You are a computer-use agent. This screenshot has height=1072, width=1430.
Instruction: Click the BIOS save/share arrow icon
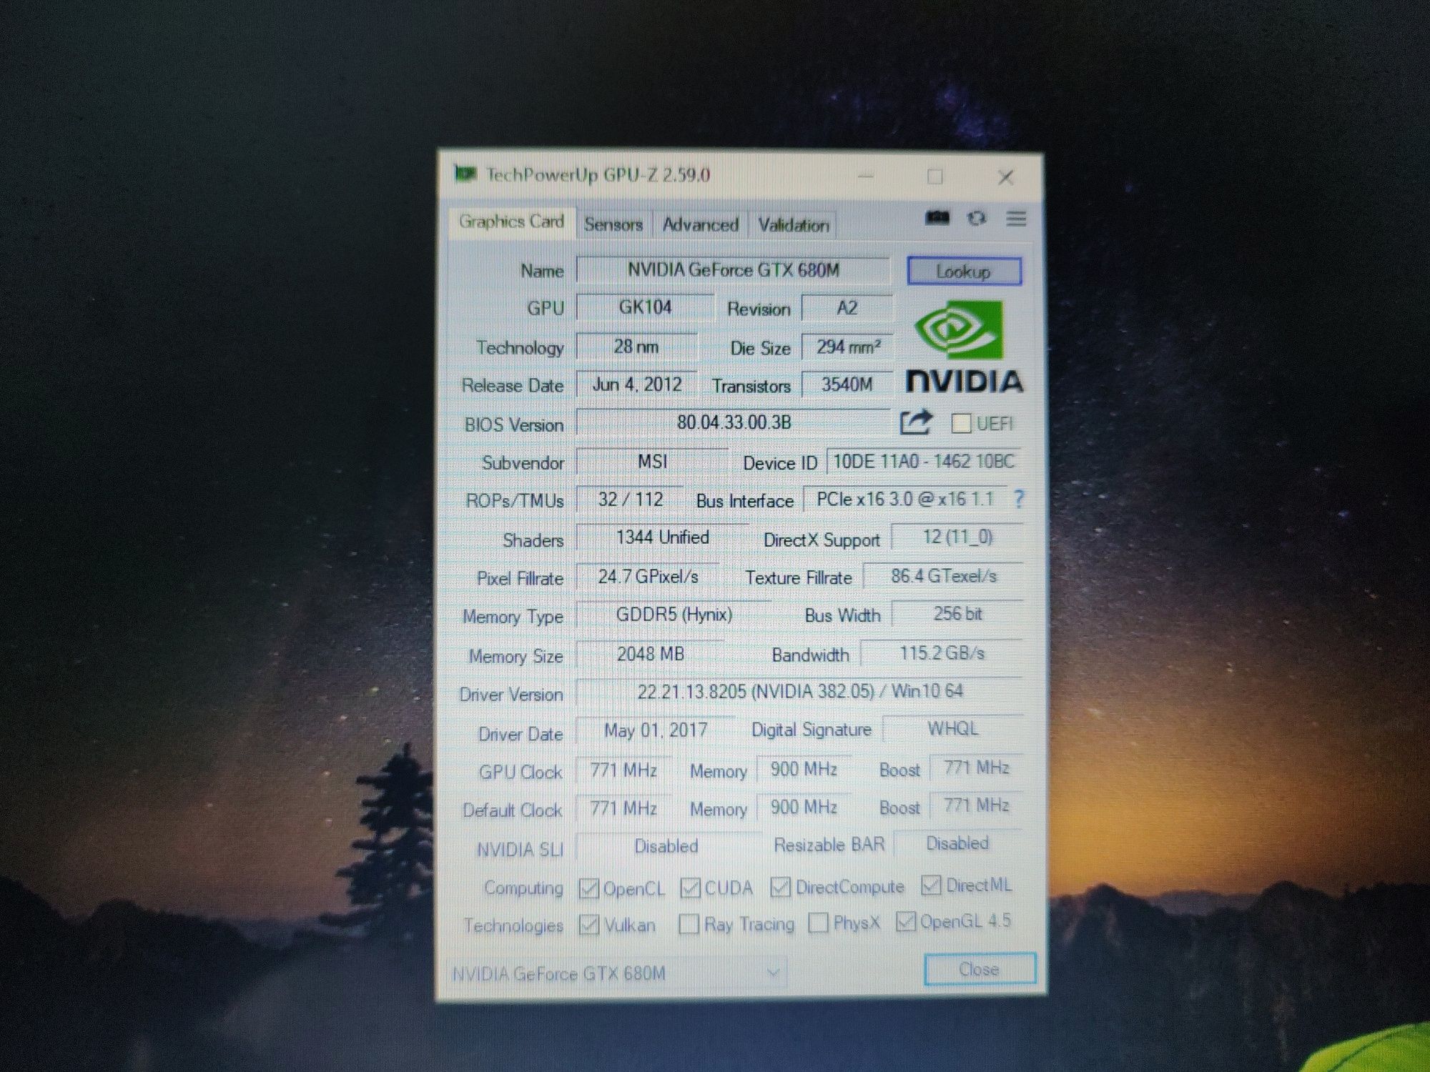(x=916, y=422)
